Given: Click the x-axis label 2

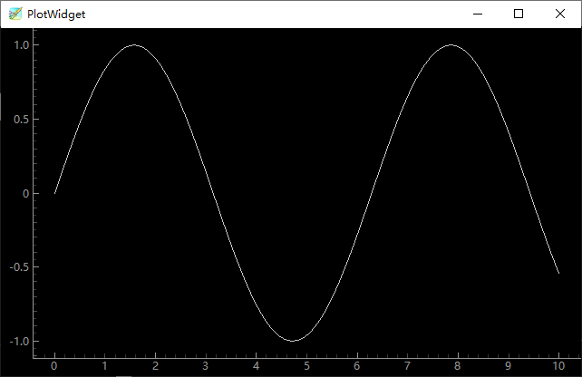Looking at the screenshot, I should pyautogui.click(x=155, y=366).
